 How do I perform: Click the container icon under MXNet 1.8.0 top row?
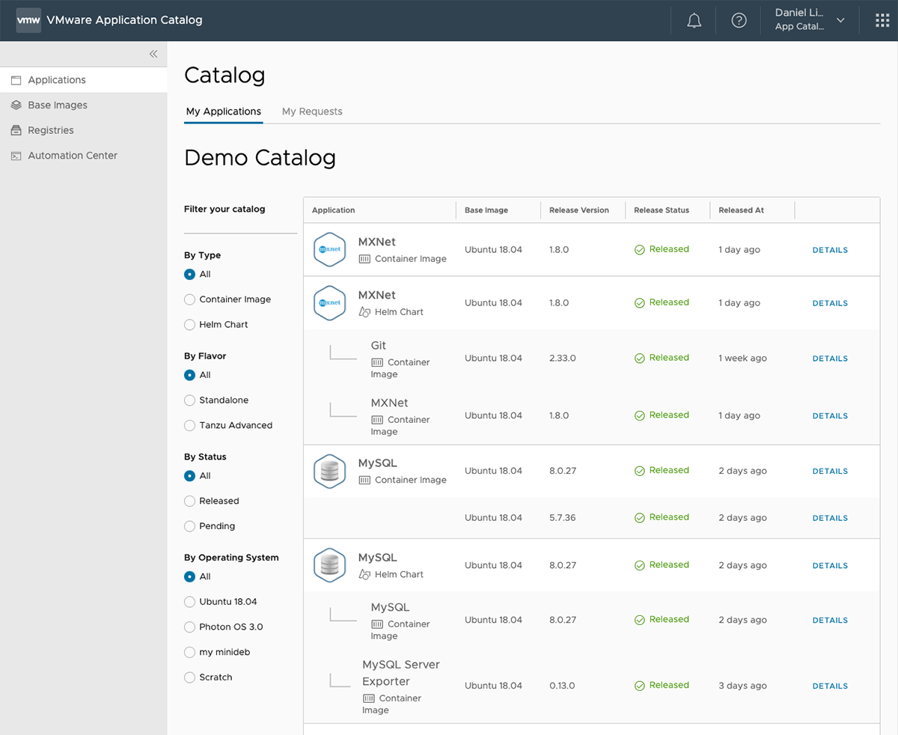click(364, 259)
